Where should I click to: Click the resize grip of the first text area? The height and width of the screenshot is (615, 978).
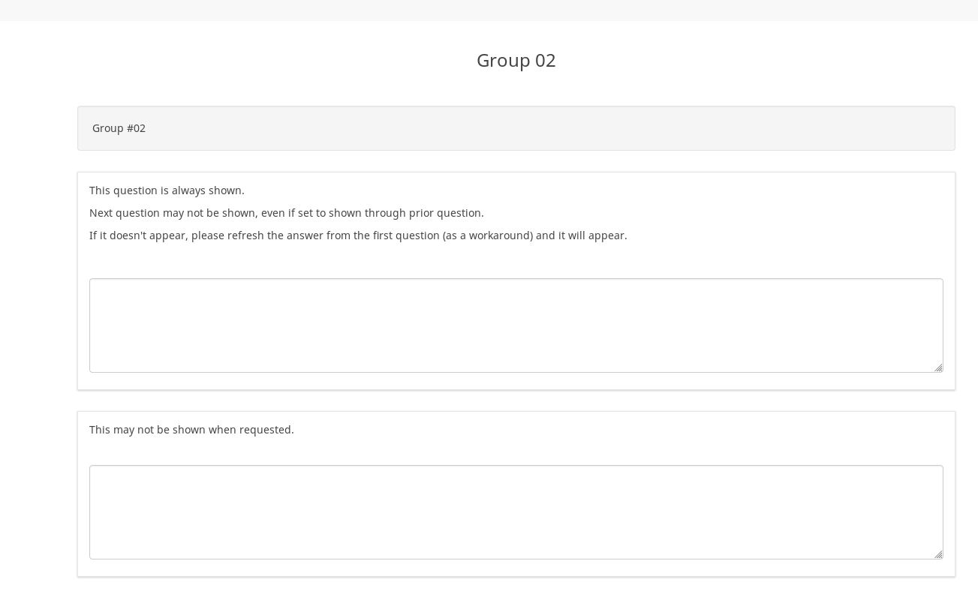tap(938, 367)
